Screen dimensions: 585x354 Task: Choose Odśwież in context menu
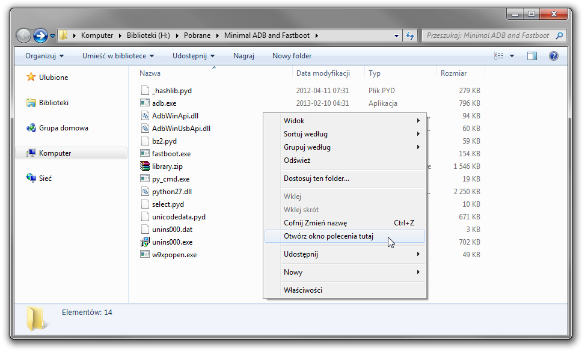[345, 160]
